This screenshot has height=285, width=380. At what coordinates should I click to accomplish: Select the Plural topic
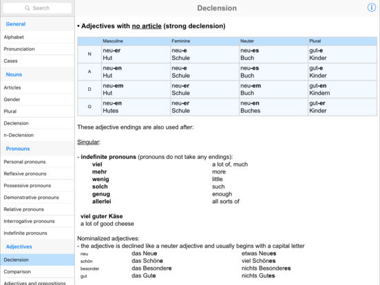tap(37, 112)
